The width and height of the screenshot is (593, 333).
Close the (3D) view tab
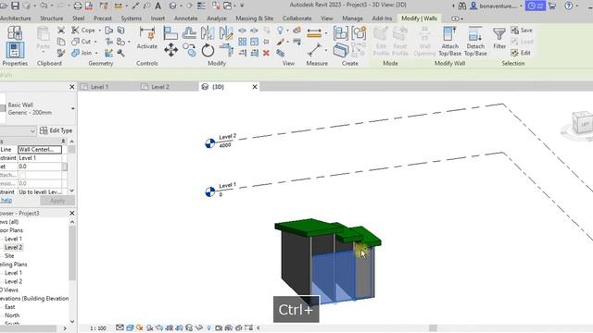pos(255,87)
